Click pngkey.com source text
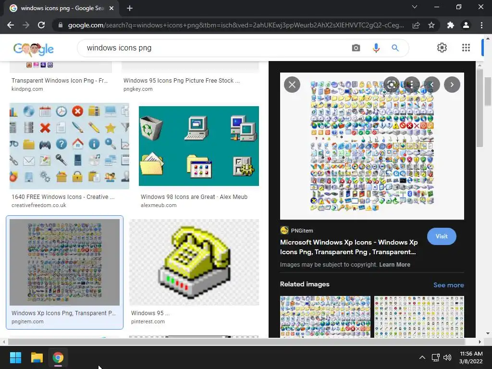This screenshot has width=492, height=369. pyautogui.click(x=138, y=89)
